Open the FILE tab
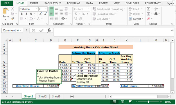This screenshot has height=105, width=176. pos(7,3)
